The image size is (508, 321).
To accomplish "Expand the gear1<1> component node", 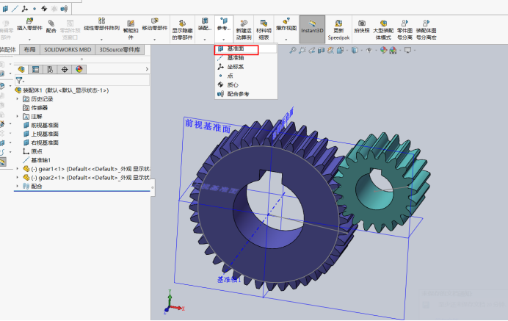I will tap(18, 169).
